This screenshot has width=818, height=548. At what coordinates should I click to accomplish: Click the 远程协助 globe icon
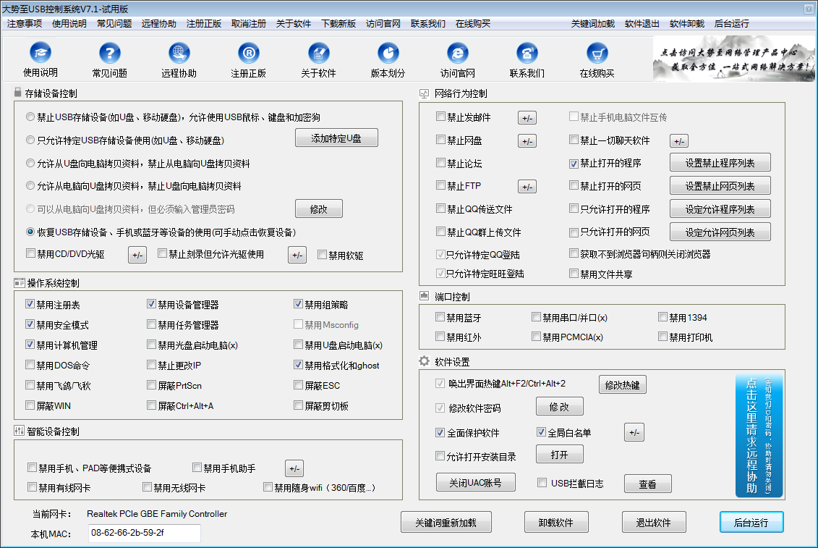(x=179, y=54)
